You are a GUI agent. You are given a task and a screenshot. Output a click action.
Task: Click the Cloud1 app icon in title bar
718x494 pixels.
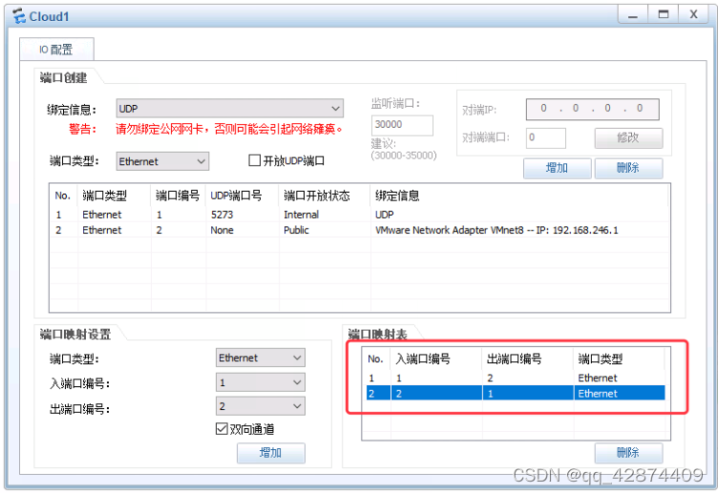(19, 16)
